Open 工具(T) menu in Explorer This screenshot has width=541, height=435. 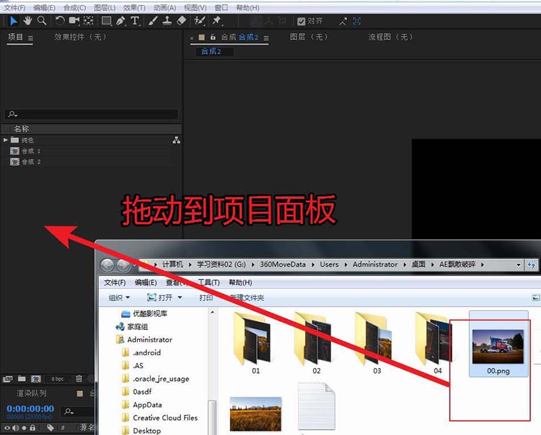tap(209, 282)
